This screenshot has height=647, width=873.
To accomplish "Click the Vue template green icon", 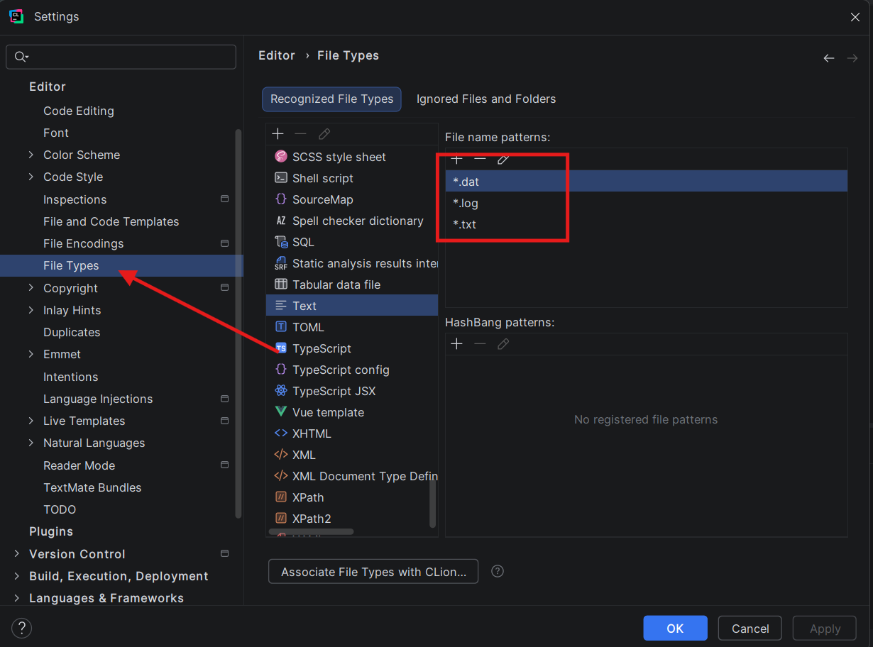I will tap(281, 412).
